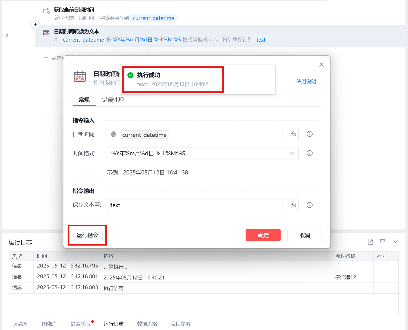Open the 使用说明 help link

pyautogui.click(x=306, y=81)
